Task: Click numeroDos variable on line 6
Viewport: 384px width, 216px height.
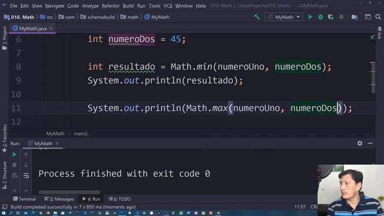Action: (x=131, y=40)
